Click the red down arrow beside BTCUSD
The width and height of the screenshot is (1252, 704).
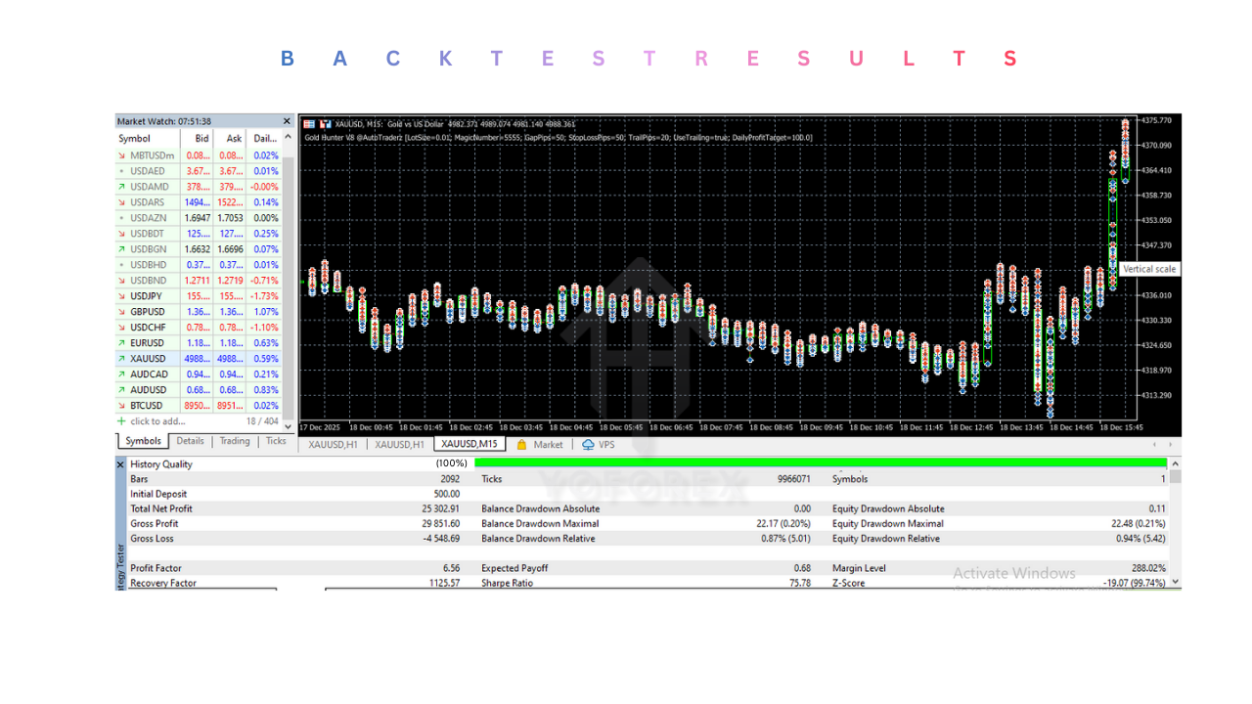(x=121, y=406)
